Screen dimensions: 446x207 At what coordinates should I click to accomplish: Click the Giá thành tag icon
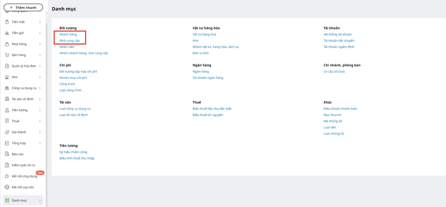(7, 132)
